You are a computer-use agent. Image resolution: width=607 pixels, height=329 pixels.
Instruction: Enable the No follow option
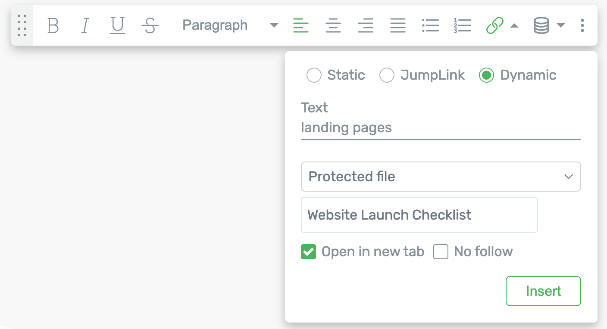tap(441, 251)
